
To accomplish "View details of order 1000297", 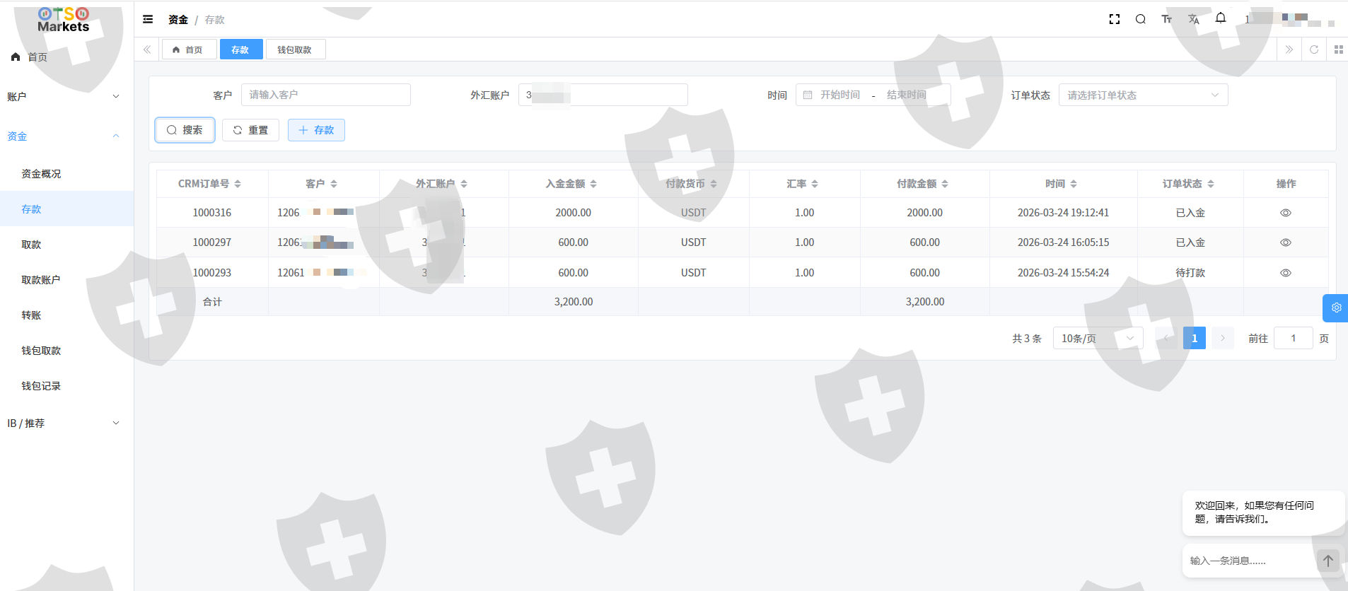I will pos(1285,242).
